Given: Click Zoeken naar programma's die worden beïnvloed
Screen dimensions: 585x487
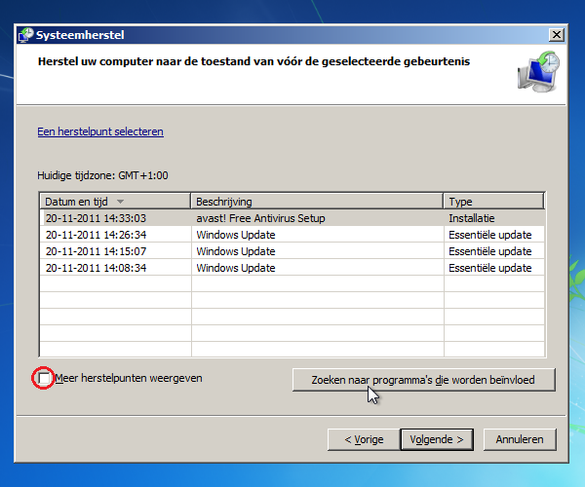Looking at the screenshot, I should coord(424,380).
